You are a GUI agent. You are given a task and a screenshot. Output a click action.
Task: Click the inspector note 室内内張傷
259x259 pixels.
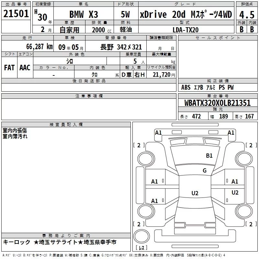[15, 130]
